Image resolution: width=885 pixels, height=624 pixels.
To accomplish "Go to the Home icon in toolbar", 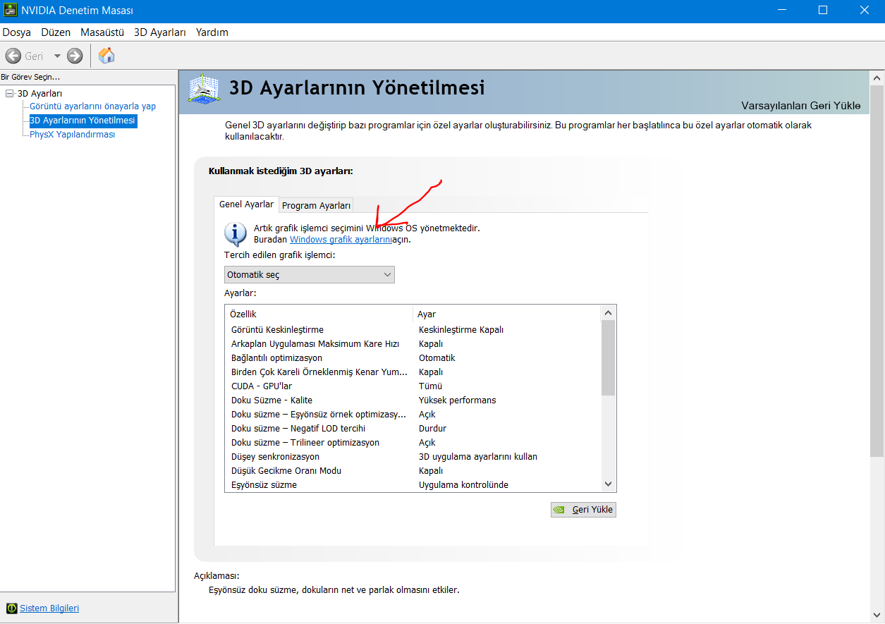I will click(x=106, y=55).
